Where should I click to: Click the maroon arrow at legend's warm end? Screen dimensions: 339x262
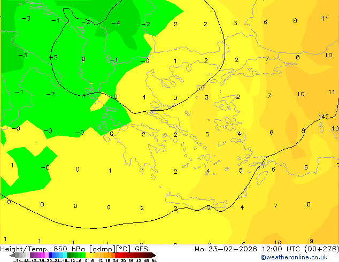[x=154, y=256]
